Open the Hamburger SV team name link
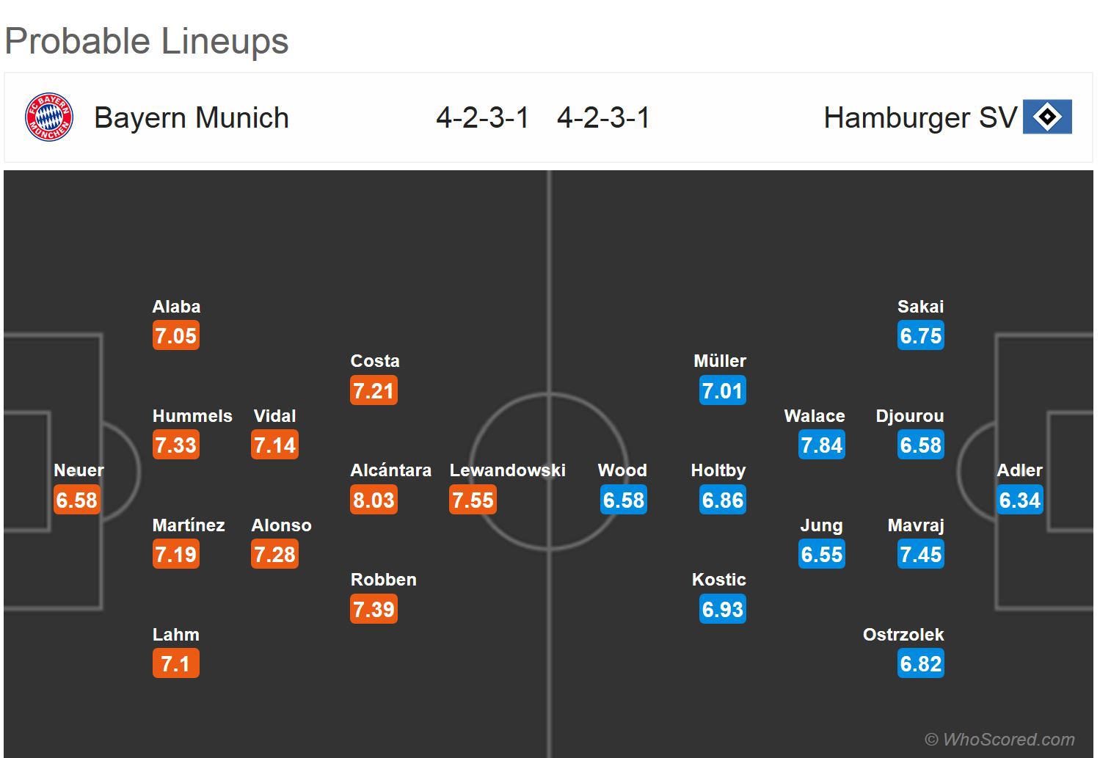1100x758 pixels. point(920,117)
